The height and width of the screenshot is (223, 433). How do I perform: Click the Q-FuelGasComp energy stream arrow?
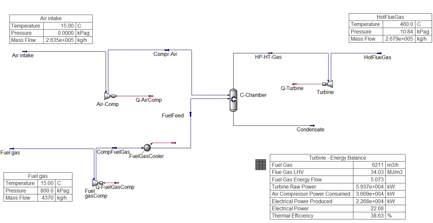point(116,183)
